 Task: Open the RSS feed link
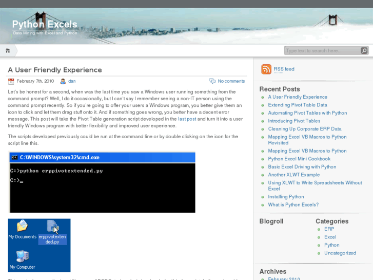coord(284,69)
